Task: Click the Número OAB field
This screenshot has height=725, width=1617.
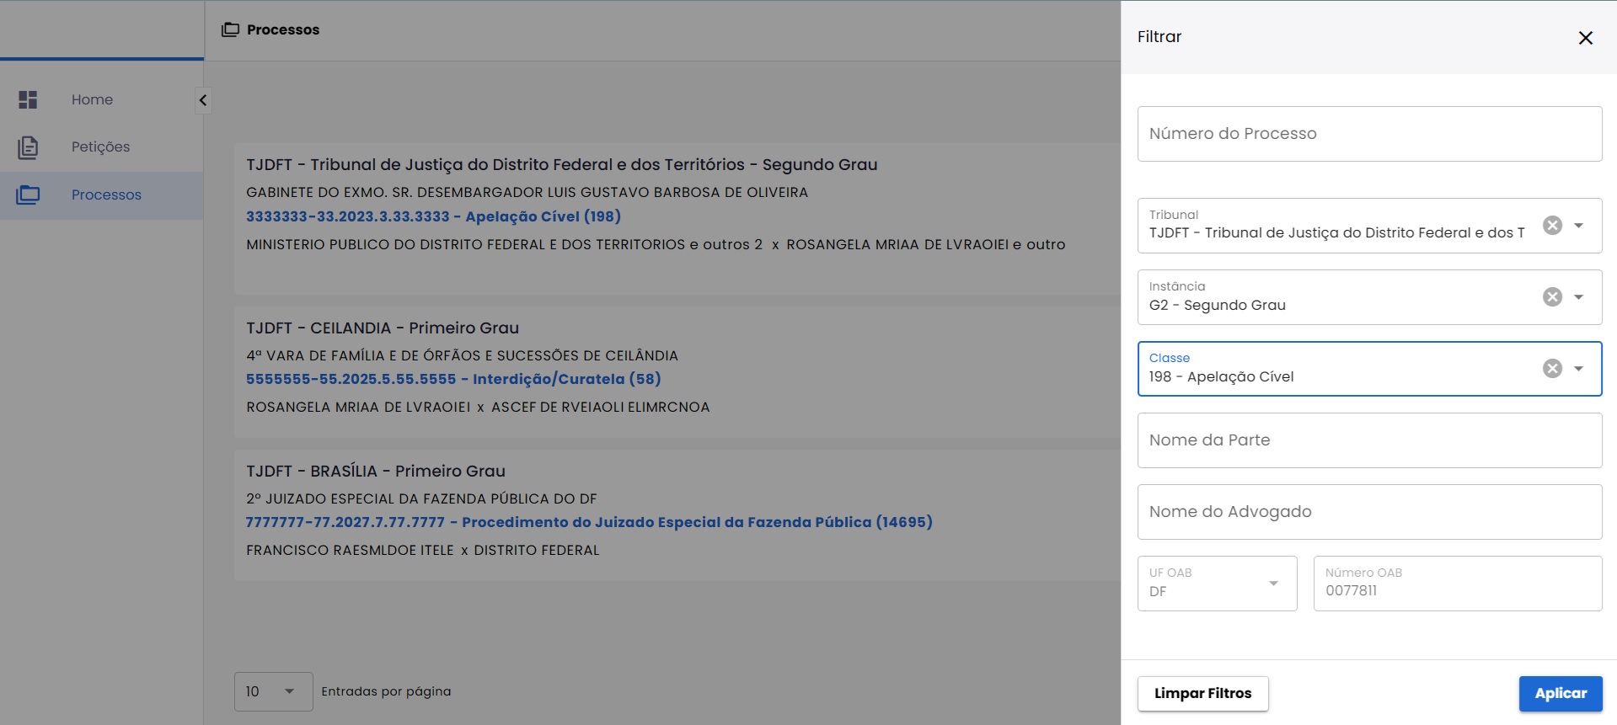Action: (1458, 583)
